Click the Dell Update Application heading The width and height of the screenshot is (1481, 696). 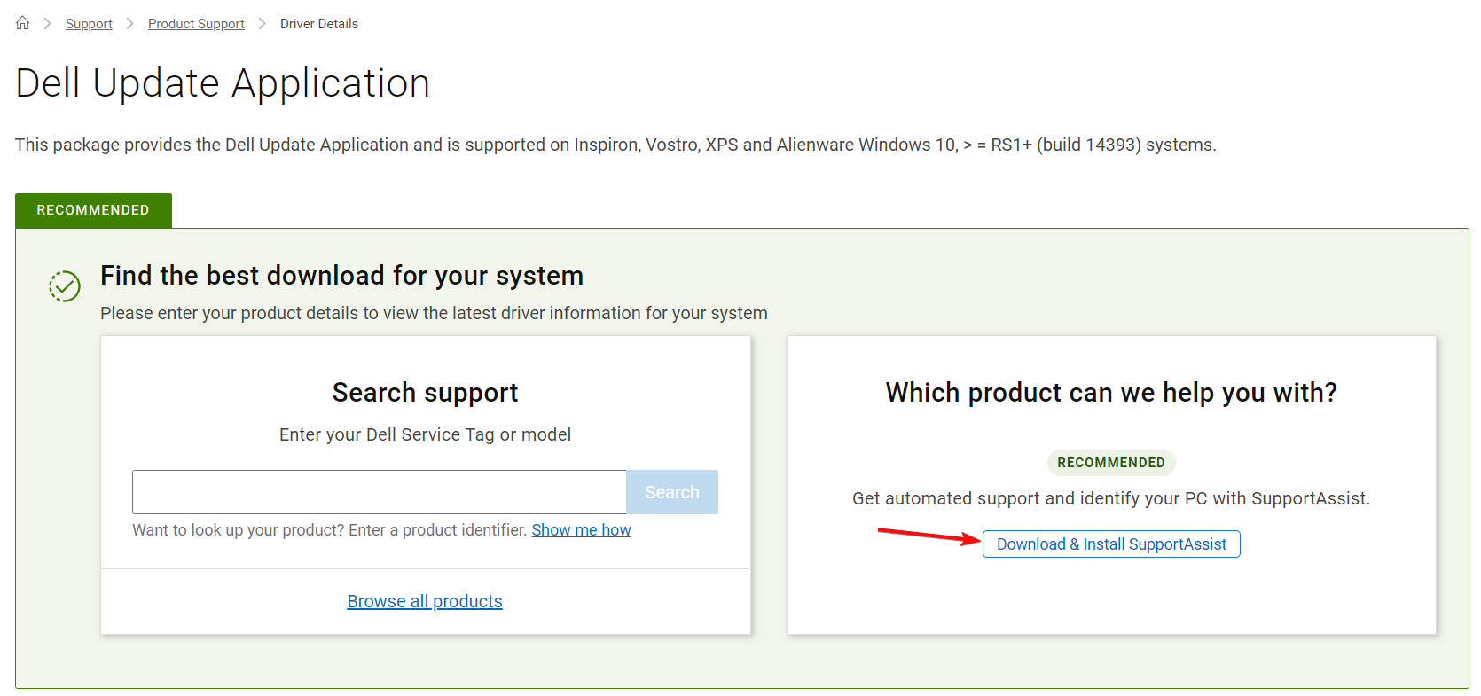point(223,83)
